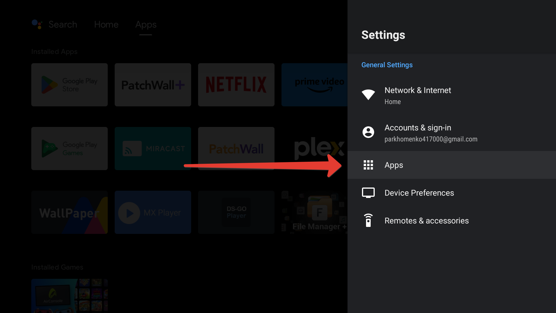This screenshot has width=556, height=313.
Task: Switch to the Home tab
Action: 106,24
